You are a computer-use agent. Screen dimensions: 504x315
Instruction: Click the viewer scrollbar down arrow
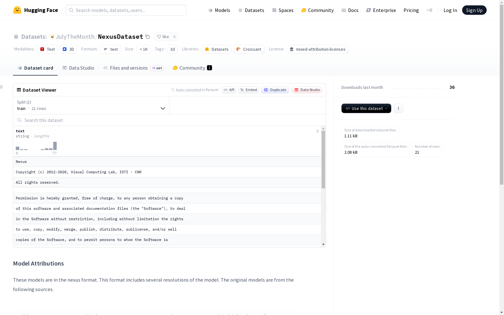point(323,244)
